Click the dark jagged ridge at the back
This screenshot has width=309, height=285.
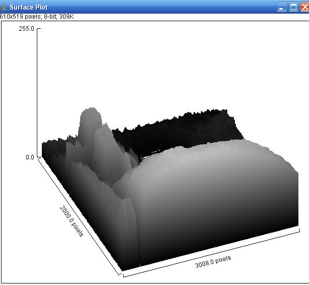[176, 124]
